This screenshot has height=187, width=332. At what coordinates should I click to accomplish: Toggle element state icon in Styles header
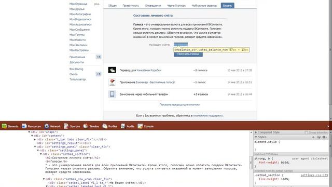click(x=319, y=137)
